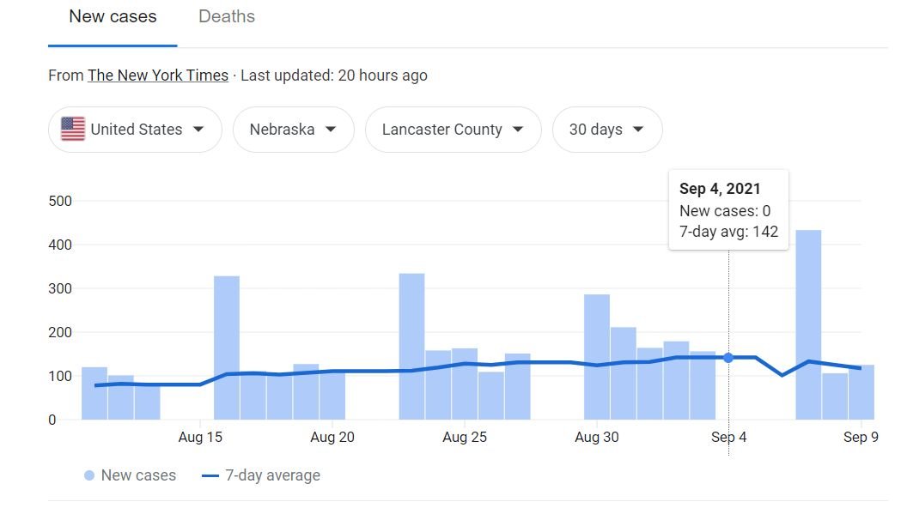Switch to the Deaths tab
The height and width of the screenshot is (508, 907).
coord(227,16)
